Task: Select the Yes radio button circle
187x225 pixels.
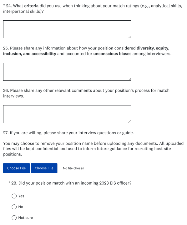Action: 14,196
